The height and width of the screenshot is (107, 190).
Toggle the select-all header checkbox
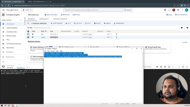click(x=28, y=31)
